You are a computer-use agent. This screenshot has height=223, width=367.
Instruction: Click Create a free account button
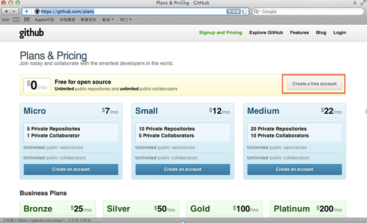coord(315,84)
